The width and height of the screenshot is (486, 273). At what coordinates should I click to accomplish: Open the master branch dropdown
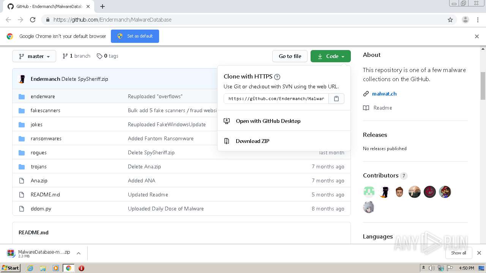click(34, 56)
